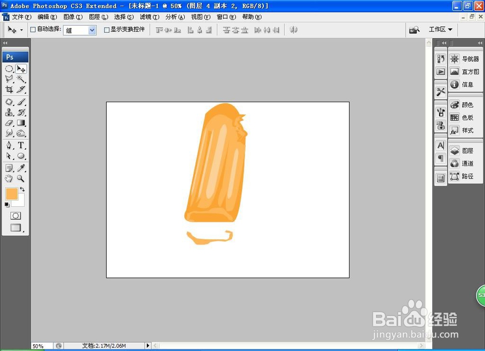Select the Sponge tool

click(21, 133)
